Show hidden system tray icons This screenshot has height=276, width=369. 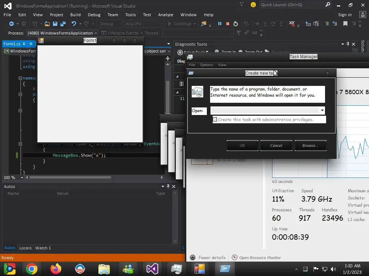(296, 269)
